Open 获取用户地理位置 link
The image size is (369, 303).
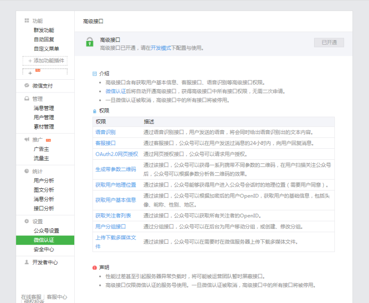[116, 185]
